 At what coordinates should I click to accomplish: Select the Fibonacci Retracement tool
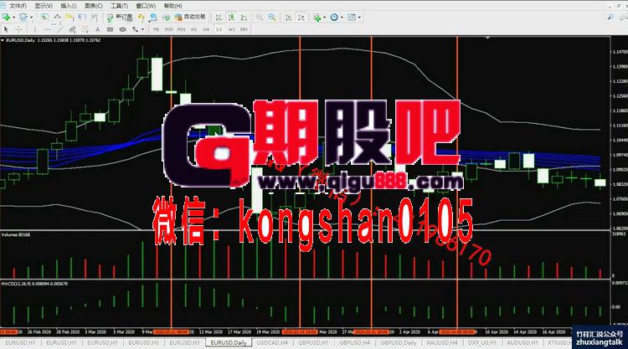coord(85,29)
